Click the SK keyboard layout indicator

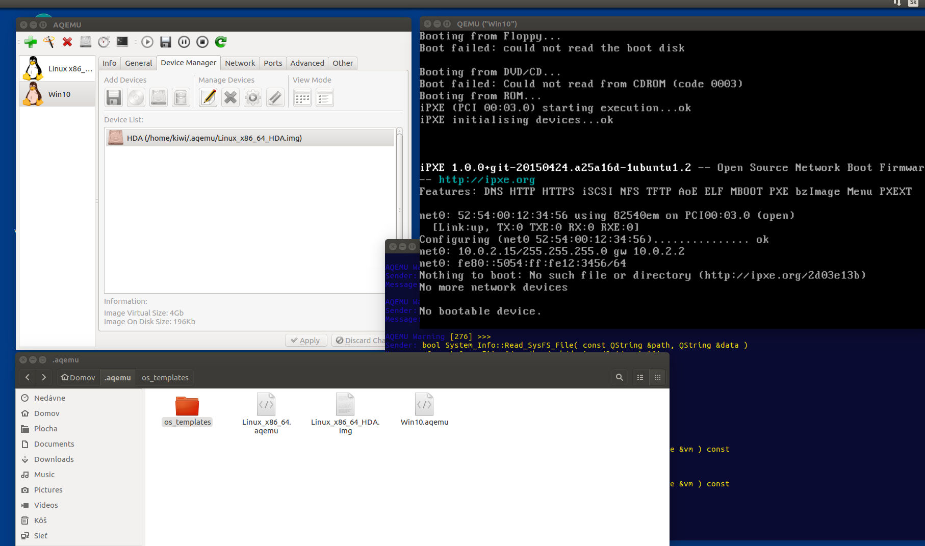(x=913, y=3)
